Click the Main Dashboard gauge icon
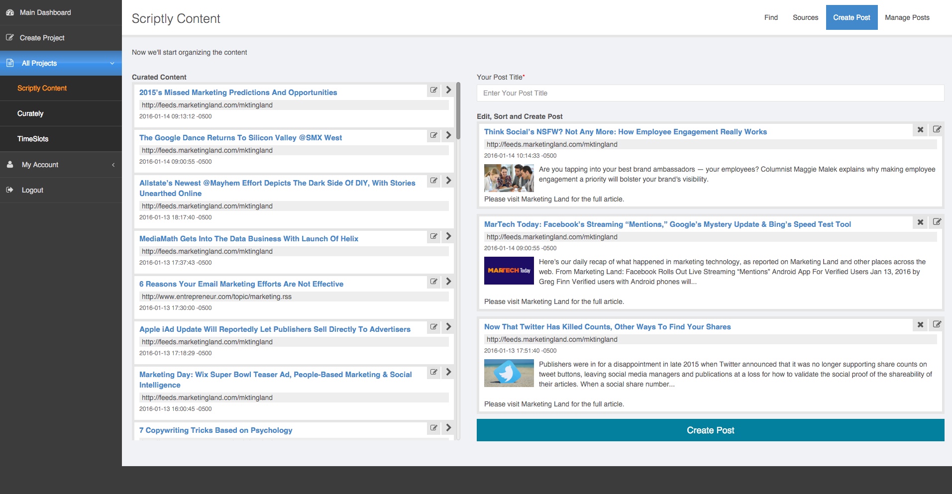Viewport: 952px width, 494px height. click(10, 12)
